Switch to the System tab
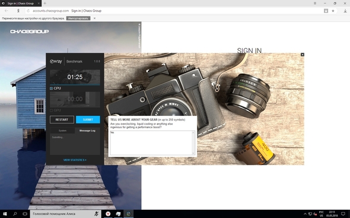 [x=62, y=131]
